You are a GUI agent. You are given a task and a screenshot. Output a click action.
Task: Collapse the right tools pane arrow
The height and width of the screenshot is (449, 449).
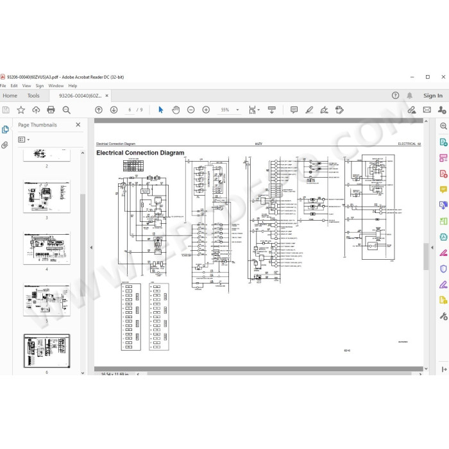point(432,248)
